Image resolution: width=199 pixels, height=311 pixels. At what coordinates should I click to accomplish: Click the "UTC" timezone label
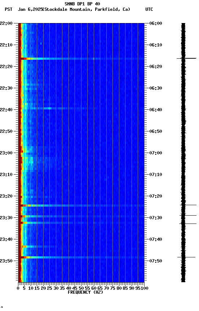coord(149,9)
